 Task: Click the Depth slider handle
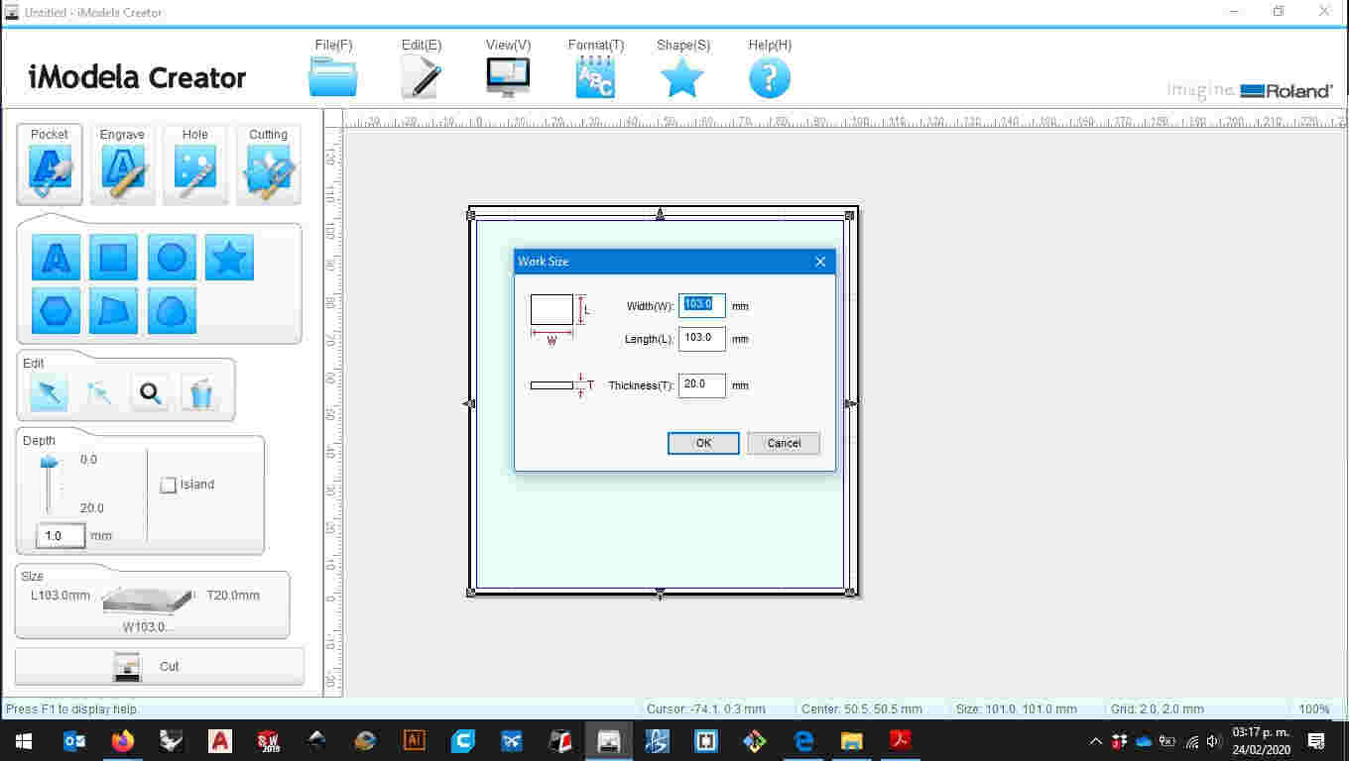49,463
